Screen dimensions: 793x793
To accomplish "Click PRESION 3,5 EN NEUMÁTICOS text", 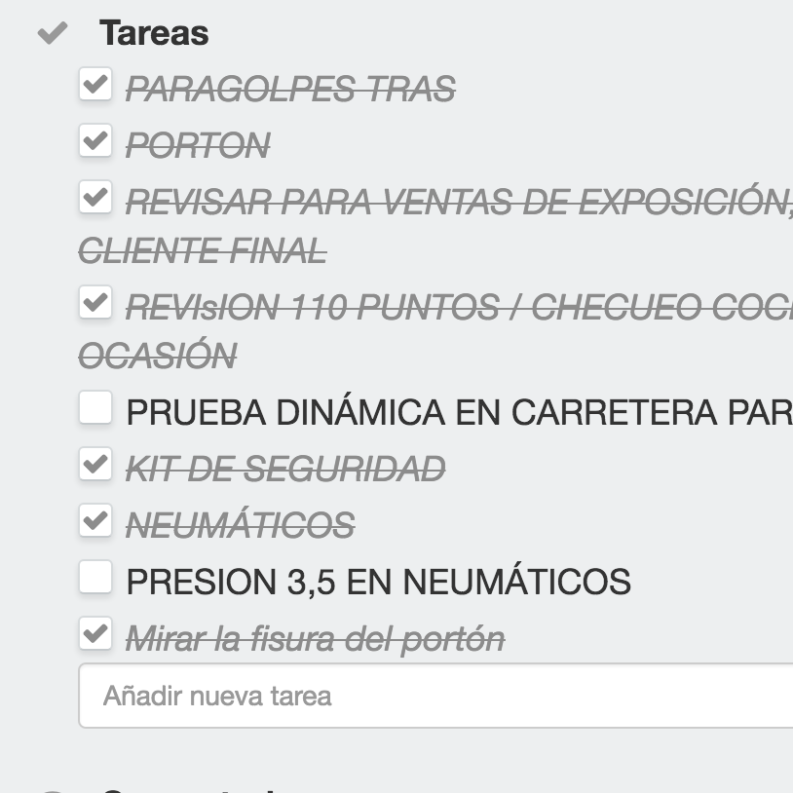I will (x=378, y=583).
